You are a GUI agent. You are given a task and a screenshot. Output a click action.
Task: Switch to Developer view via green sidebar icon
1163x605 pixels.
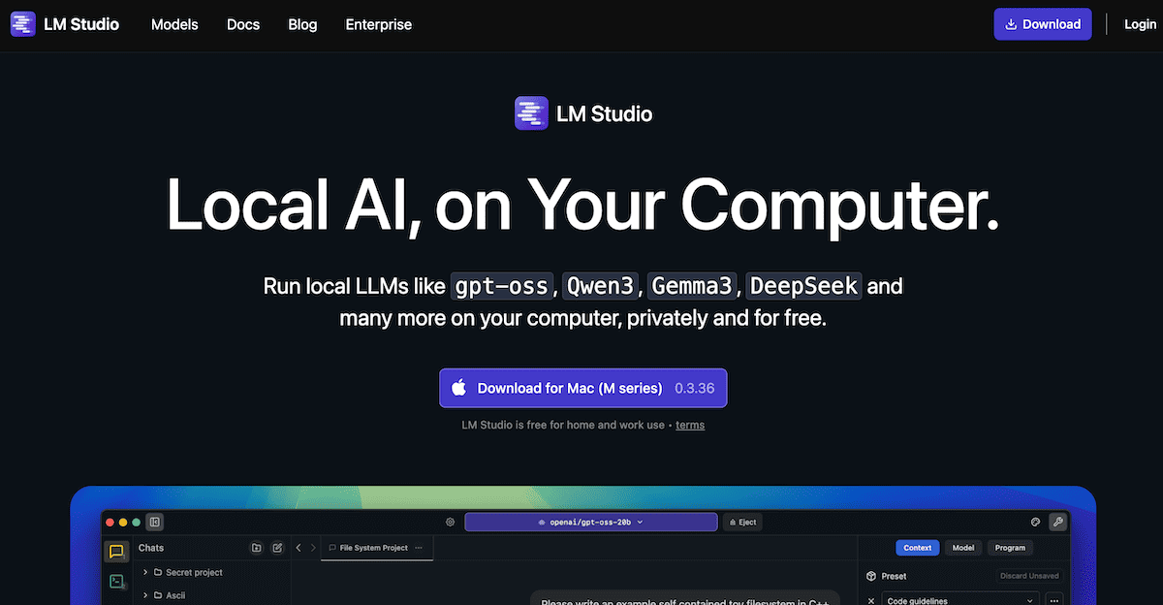[x=116, y=581]
